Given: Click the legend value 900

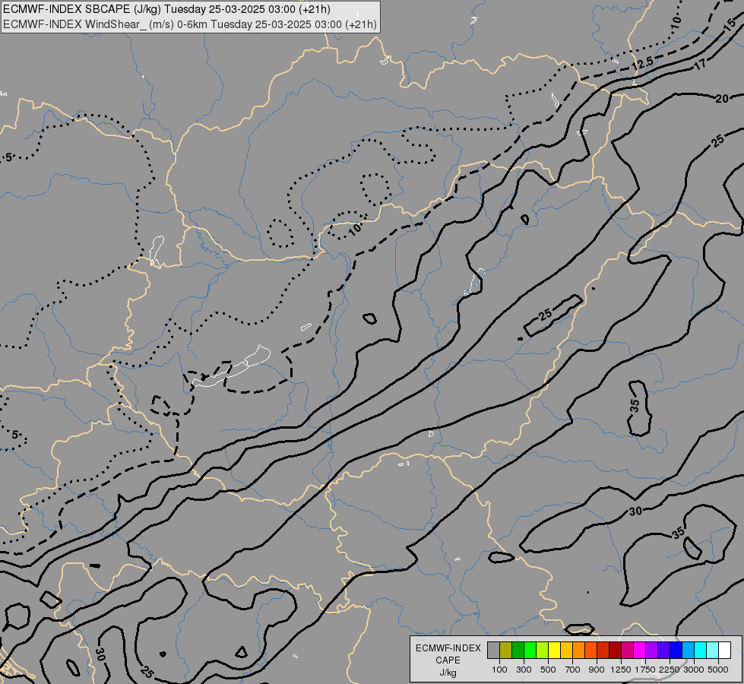Looking at the screenshot, I should [x=597, y=670].
